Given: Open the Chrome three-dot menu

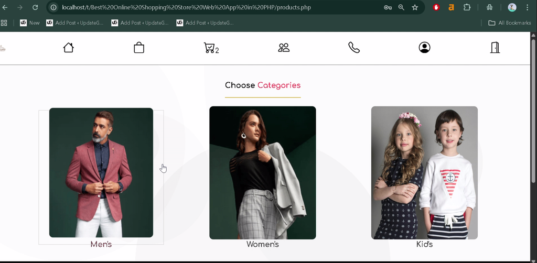Looking at the screenshot, I should [x=528, y=7].
